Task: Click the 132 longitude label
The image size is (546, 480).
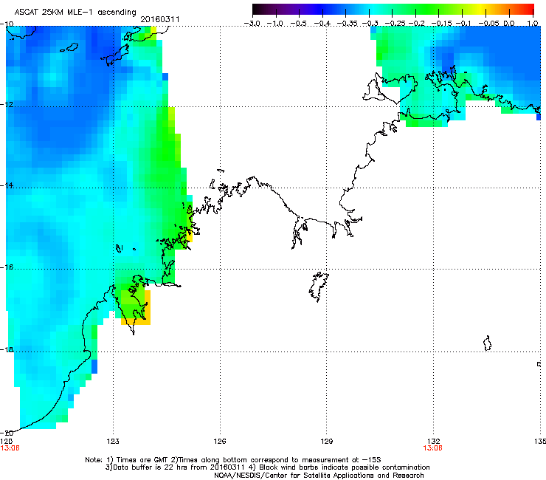Action: (x=434, y=442)
